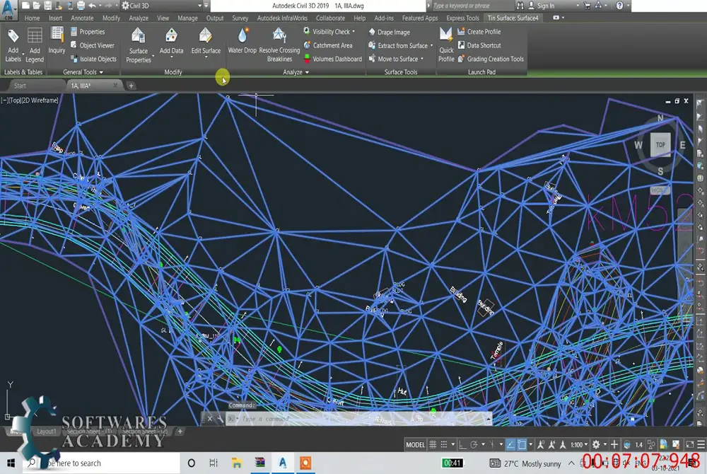Open File Explorer from the taskbar
This screenshot has height=474, width=707.
point(237,463)
